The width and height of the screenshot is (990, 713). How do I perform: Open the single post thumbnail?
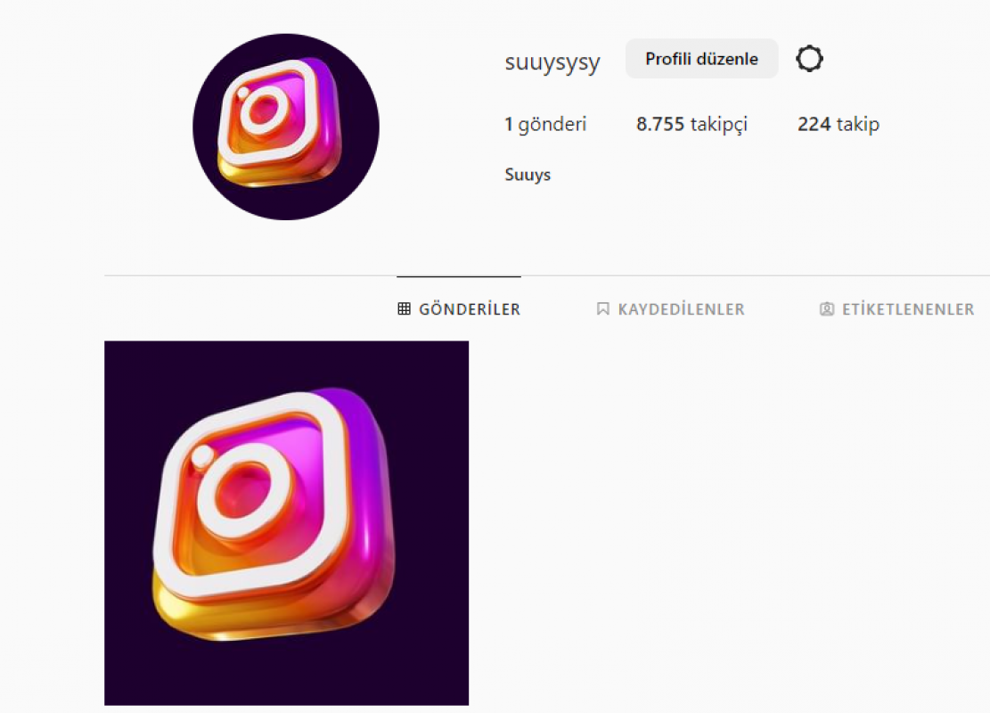click(x=287, y=523)
